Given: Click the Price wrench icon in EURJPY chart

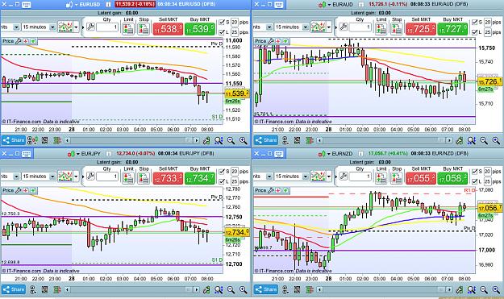Looking at the screenshot, I should click(19, 190).
